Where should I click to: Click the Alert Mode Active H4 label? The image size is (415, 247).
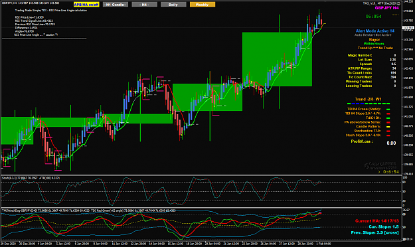tap(375, 31)
